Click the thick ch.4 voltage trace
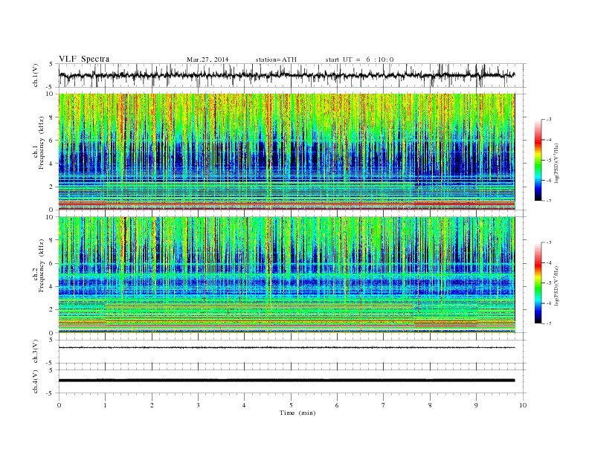This screenshot has height=455, width=589. (286, 381)
